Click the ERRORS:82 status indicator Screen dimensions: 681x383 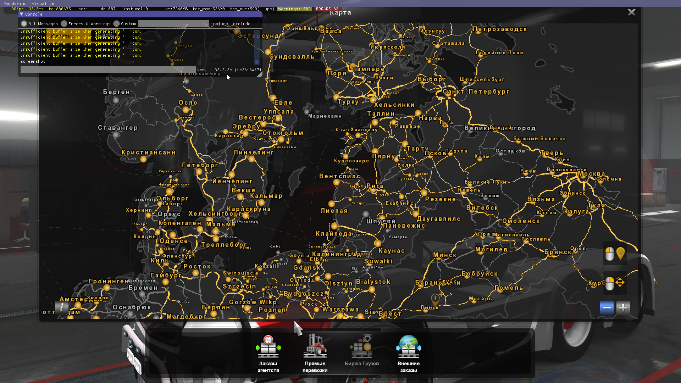[327, 9]
